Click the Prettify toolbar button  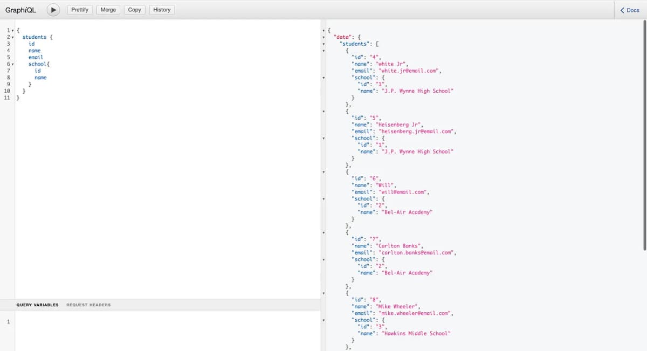tap(80, 10)
